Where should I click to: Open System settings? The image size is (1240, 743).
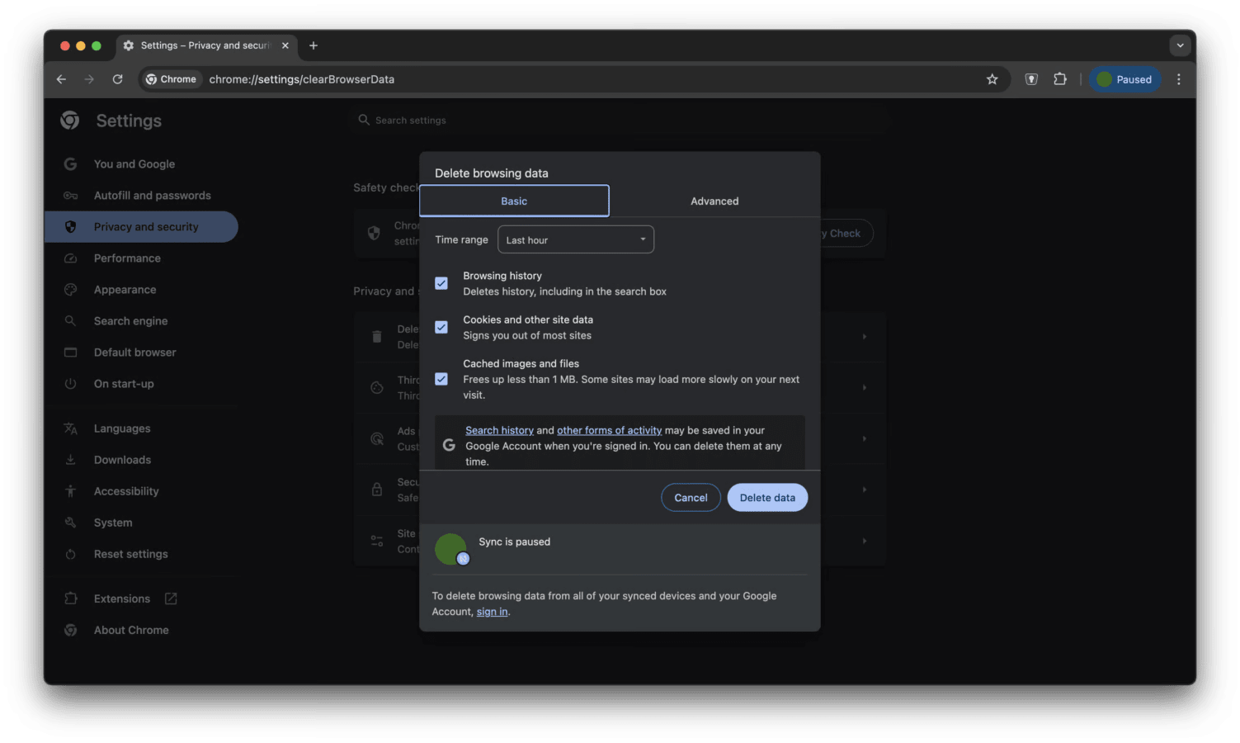[113, 523]
